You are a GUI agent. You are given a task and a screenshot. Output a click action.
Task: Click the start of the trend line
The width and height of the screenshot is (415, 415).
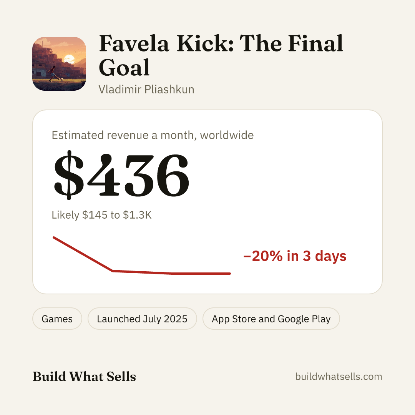click(54, 237)
